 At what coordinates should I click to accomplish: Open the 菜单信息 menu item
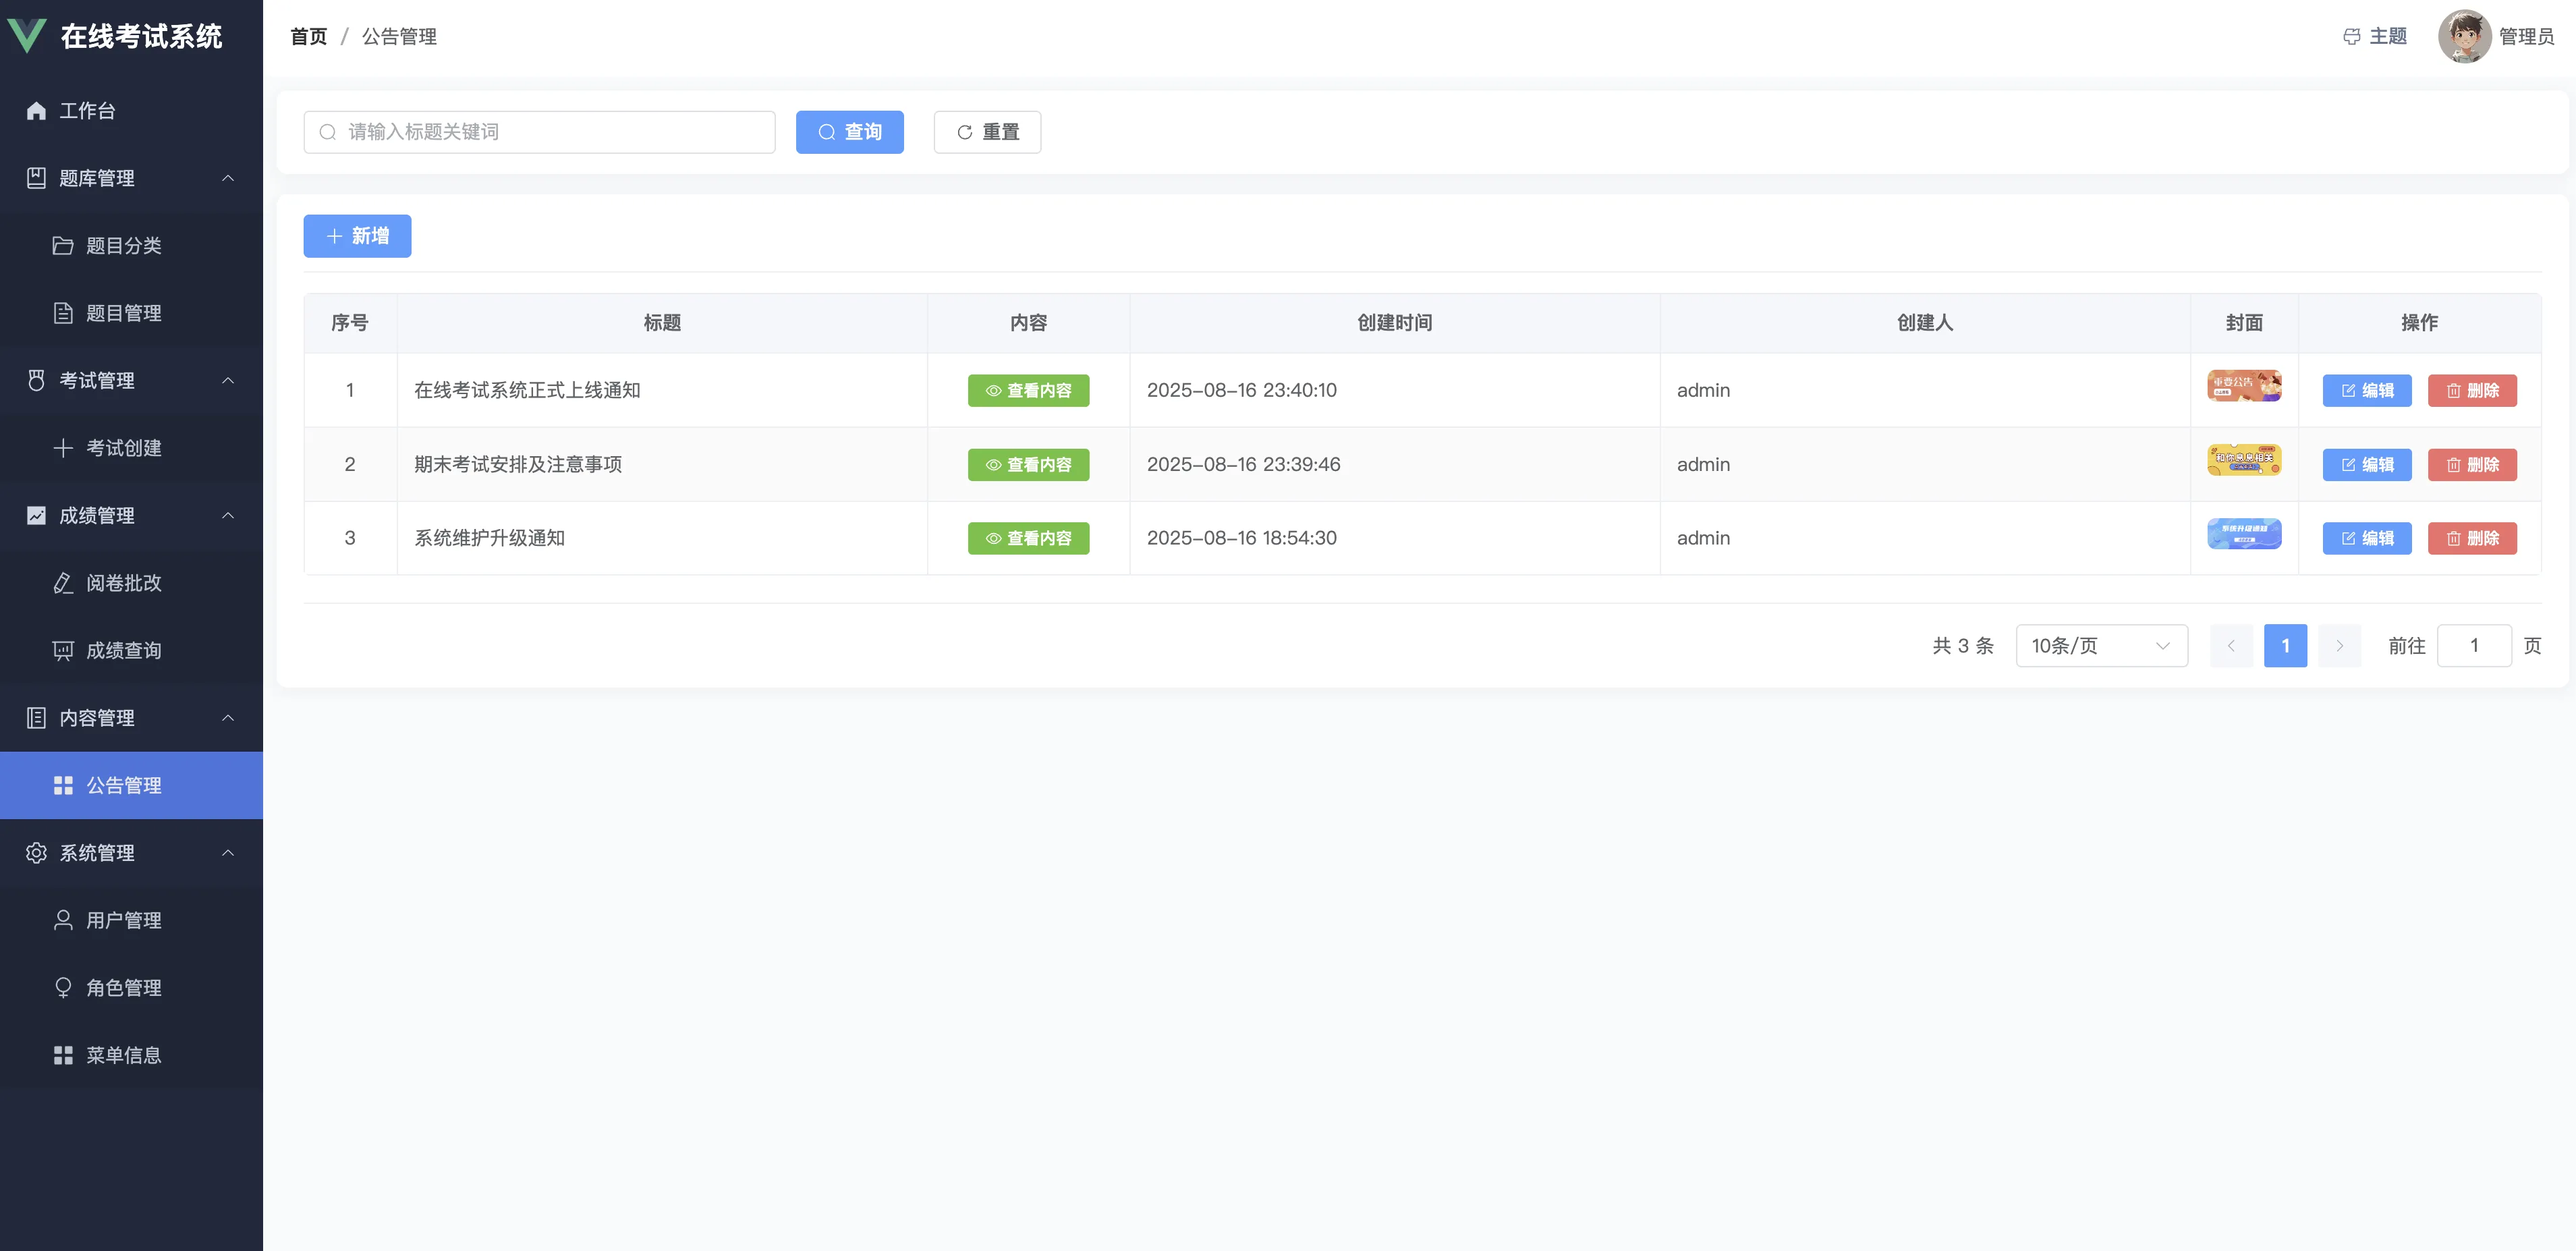[123, 1055]
